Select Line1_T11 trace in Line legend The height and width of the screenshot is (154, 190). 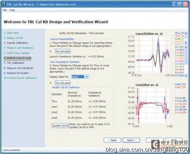pyautogui.click(x=180, y=84)
